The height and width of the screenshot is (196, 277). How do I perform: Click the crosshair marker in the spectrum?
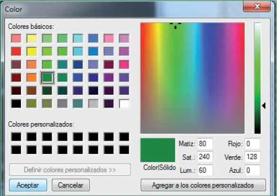click(x=175, y=26)
